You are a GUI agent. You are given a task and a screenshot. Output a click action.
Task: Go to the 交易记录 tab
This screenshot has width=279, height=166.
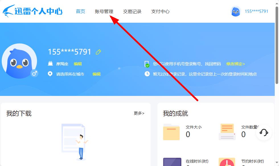click(x=132, y=11)
